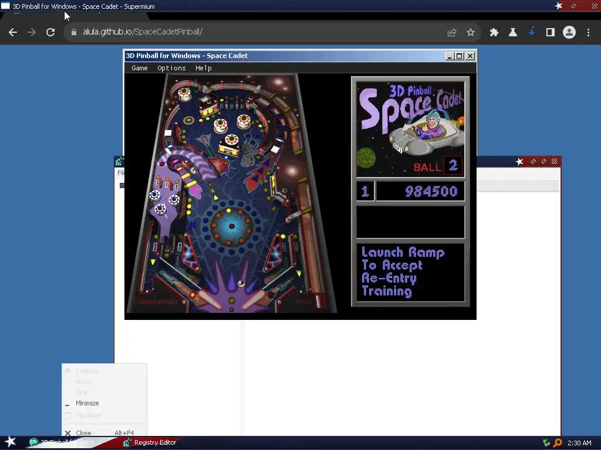Click the Space Cadet logo artwork
Viewport: 601px width, 450px height.
[x=410, y=128]
